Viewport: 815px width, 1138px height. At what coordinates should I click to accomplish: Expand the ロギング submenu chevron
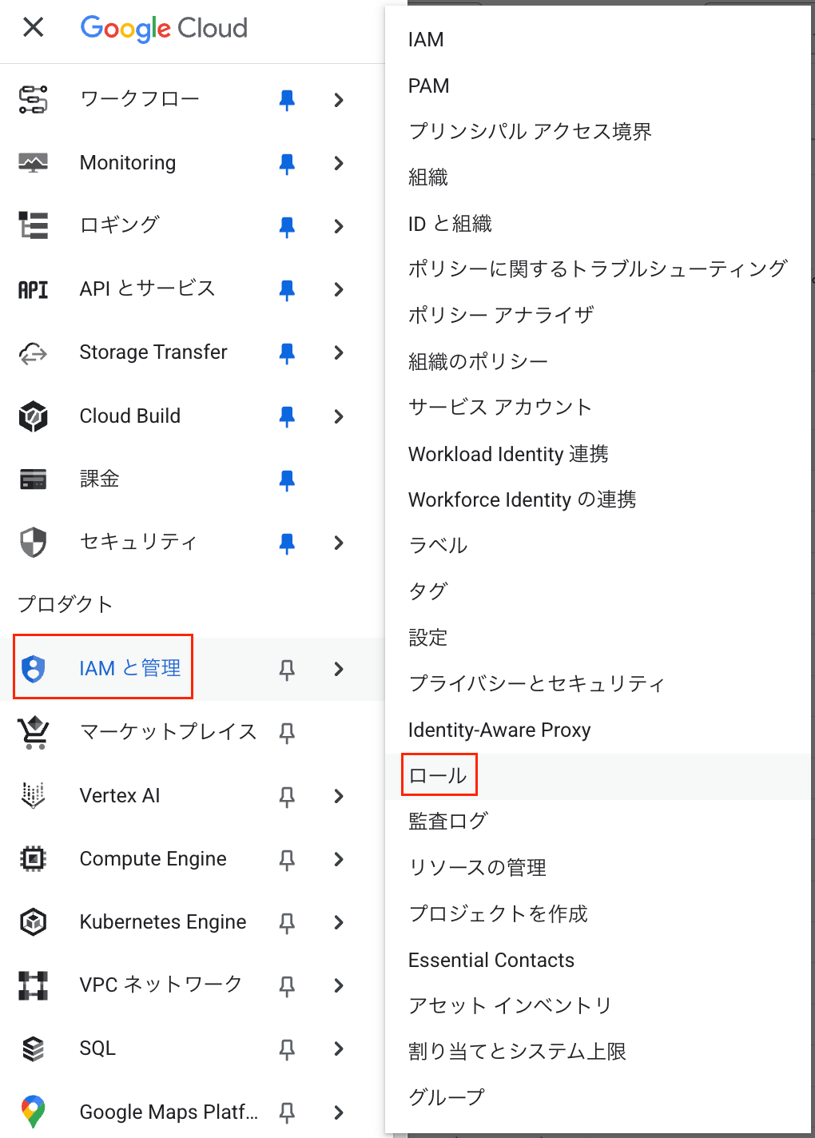(339, 226)
